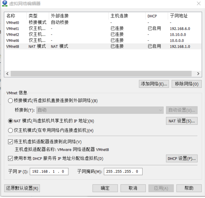The height and width of the screenshot is (198, 205).
Task: Click 已启用 DHCP cell in VMnet1 row
Action: click(154, 29)
